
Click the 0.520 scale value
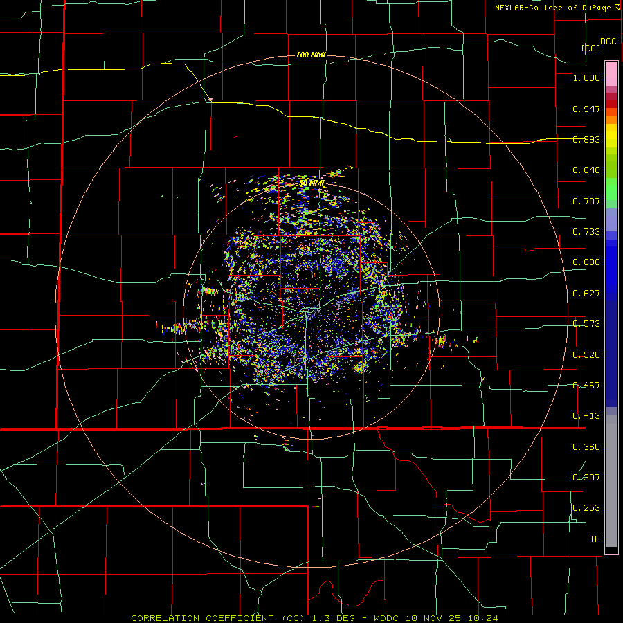tap(586, 355)
